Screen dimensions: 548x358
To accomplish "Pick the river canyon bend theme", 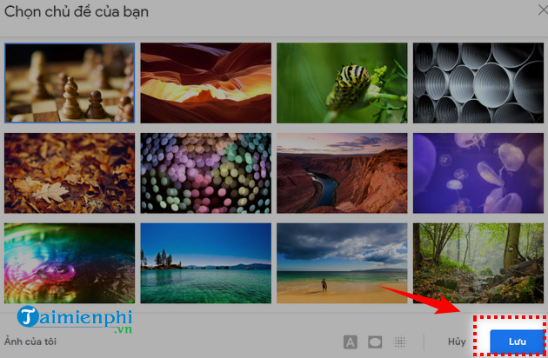I will tap(341, 172).
